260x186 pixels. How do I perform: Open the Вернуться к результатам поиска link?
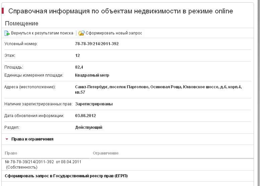(x=42, y=33)
